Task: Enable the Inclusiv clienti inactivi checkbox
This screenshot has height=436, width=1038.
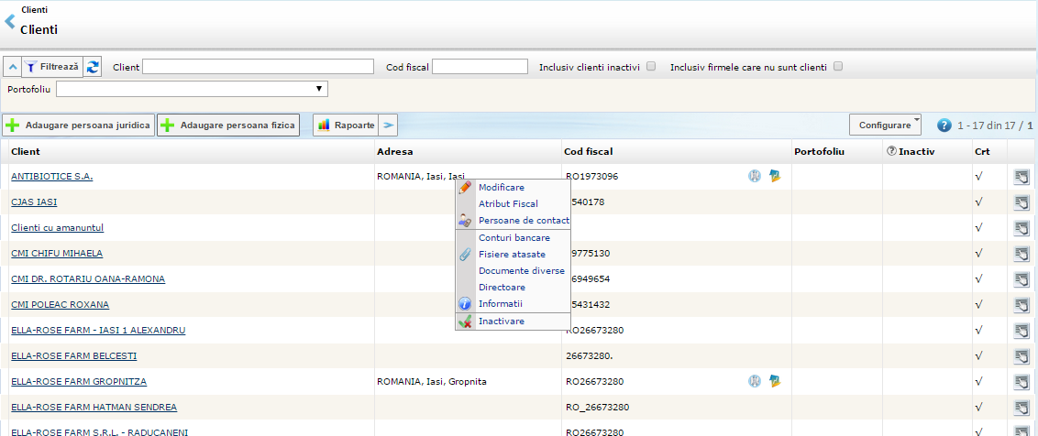Action: coord(651,67)
